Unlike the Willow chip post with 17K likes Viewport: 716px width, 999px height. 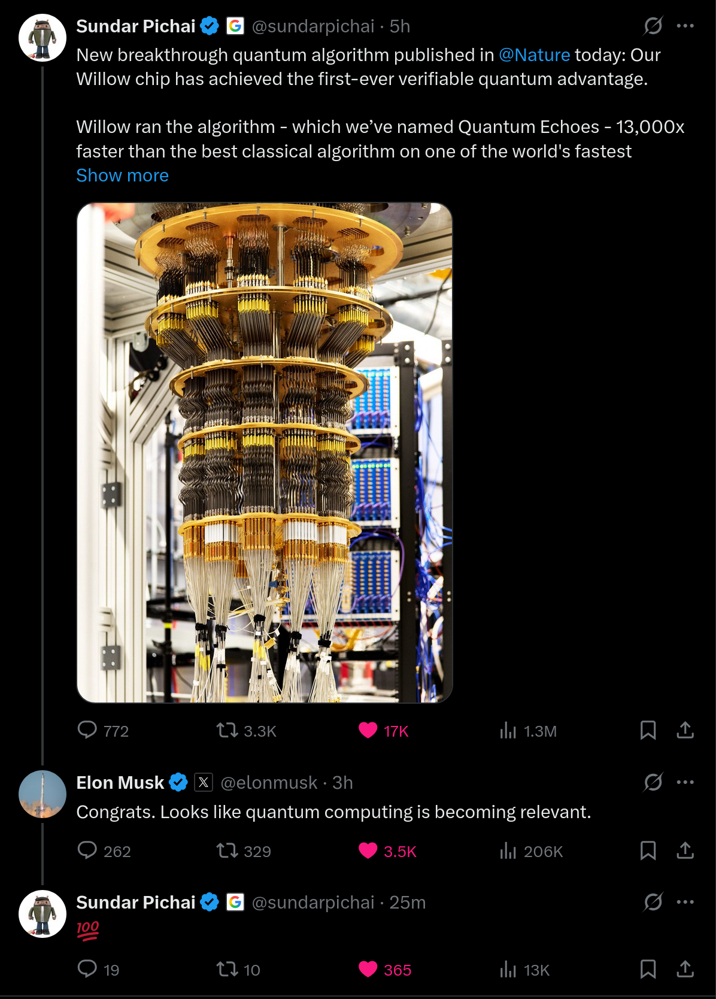[368, 730]
